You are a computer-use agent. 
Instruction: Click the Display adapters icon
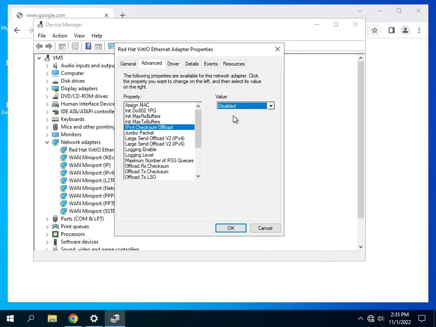coord(55,89)
